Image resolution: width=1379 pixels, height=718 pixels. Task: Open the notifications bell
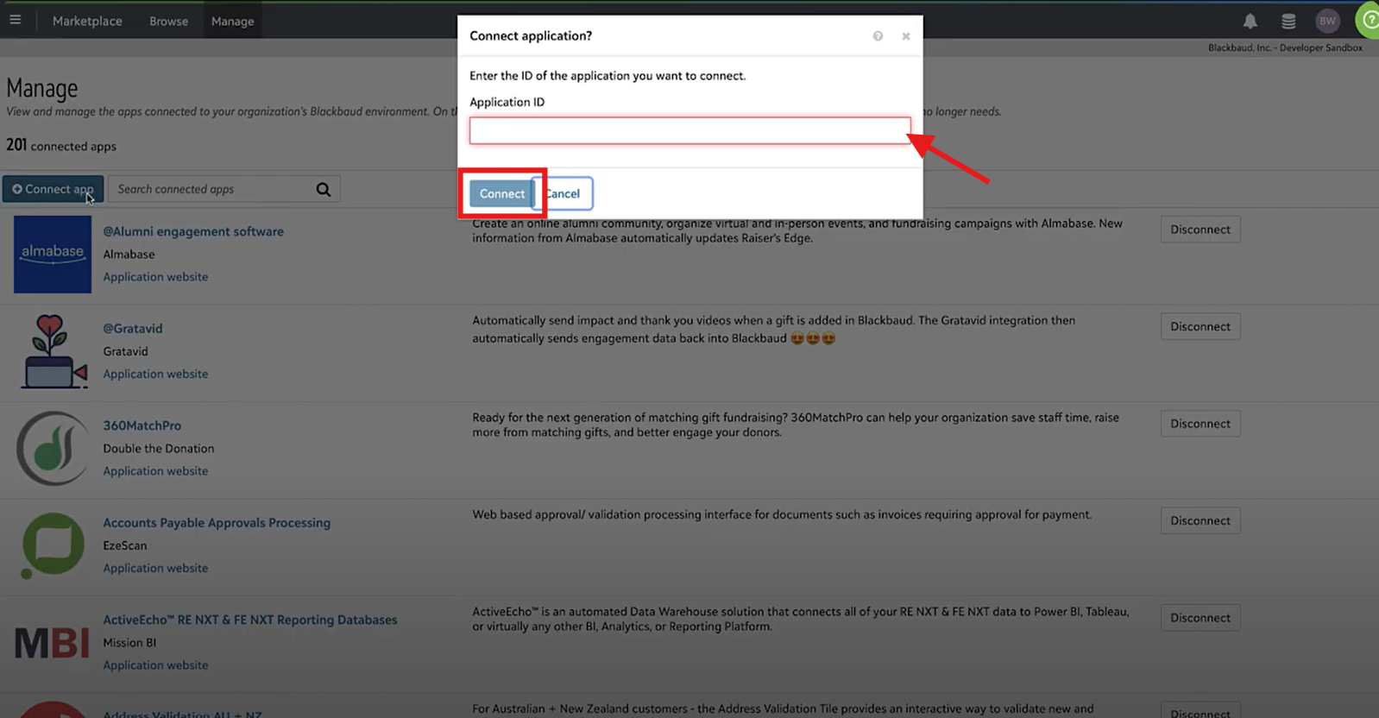click(x=1250, y=21)
